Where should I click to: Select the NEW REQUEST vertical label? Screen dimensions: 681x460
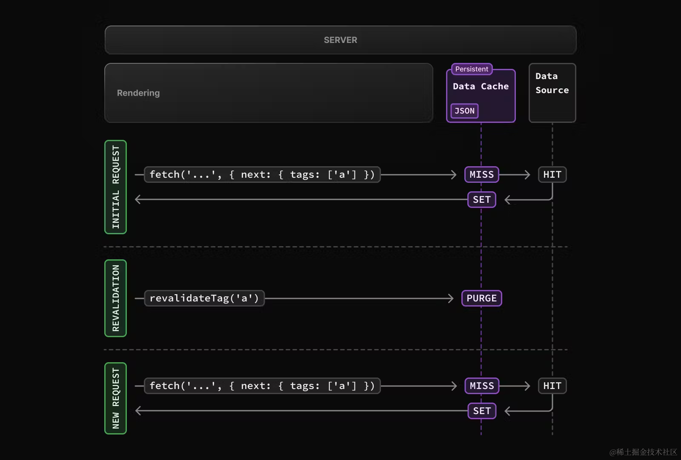pos(116,398)
